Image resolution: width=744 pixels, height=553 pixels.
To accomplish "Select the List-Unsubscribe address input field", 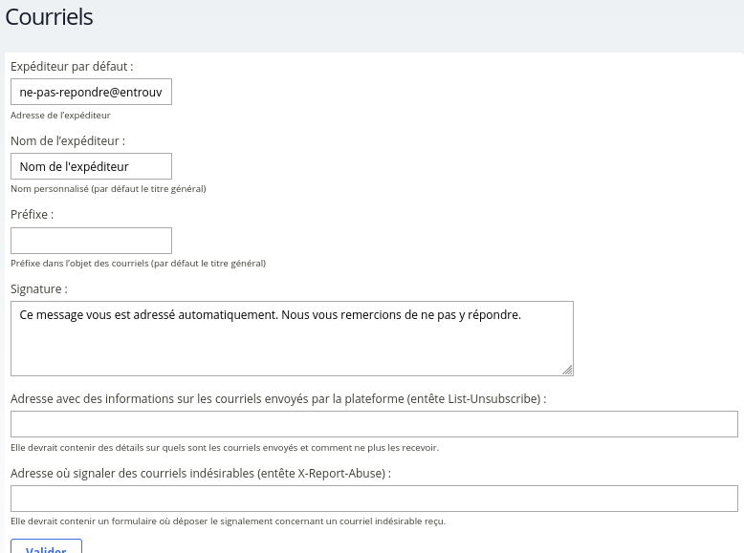I will point(374,424).
